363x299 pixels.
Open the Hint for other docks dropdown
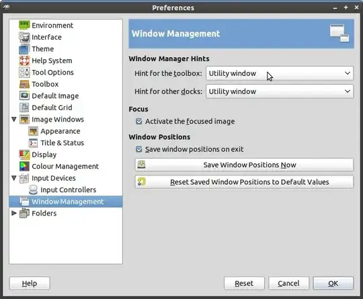point(280,91)
